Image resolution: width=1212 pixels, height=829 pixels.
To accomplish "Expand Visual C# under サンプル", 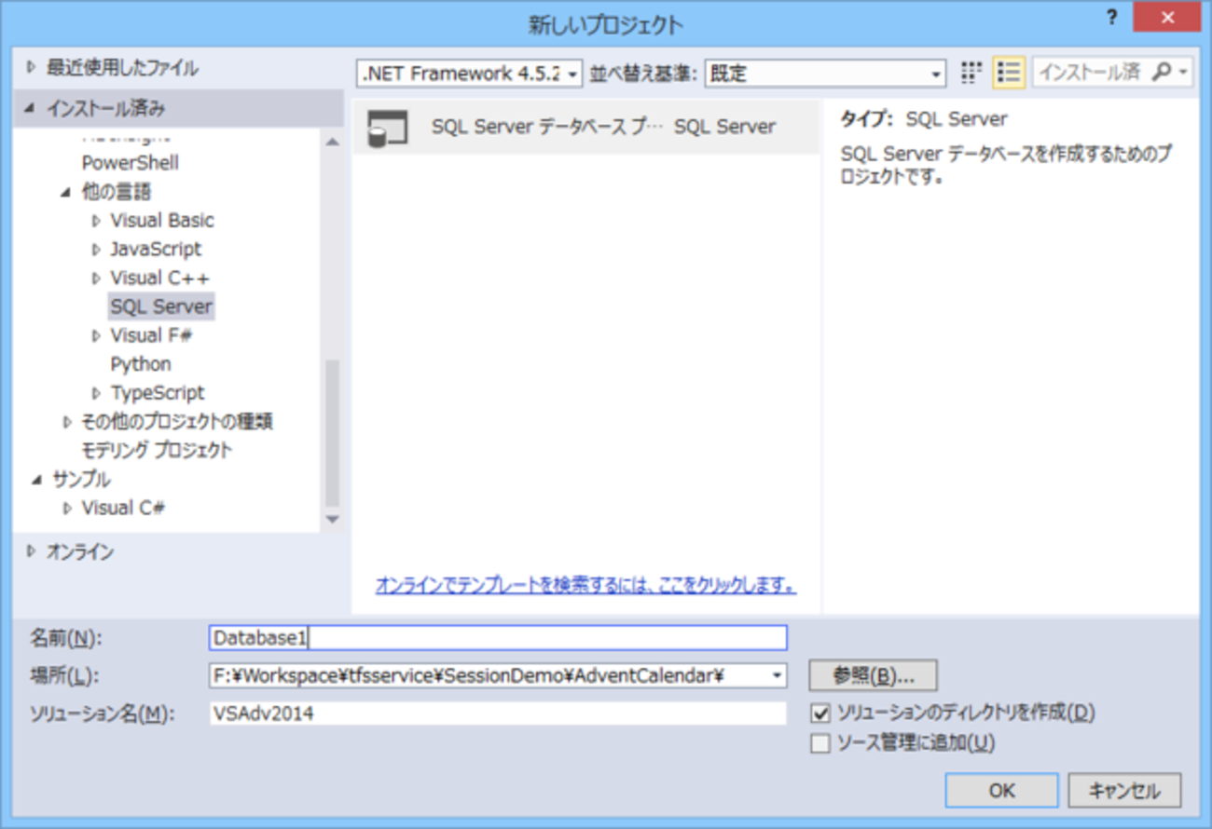I will tap(66, 509).
